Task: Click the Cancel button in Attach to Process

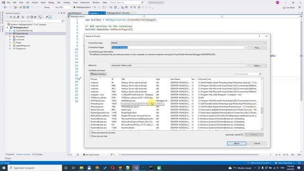Action: pos(257,143)
